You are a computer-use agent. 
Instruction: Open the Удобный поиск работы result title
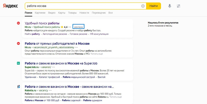pyautogui.click(x=42, y=23)
